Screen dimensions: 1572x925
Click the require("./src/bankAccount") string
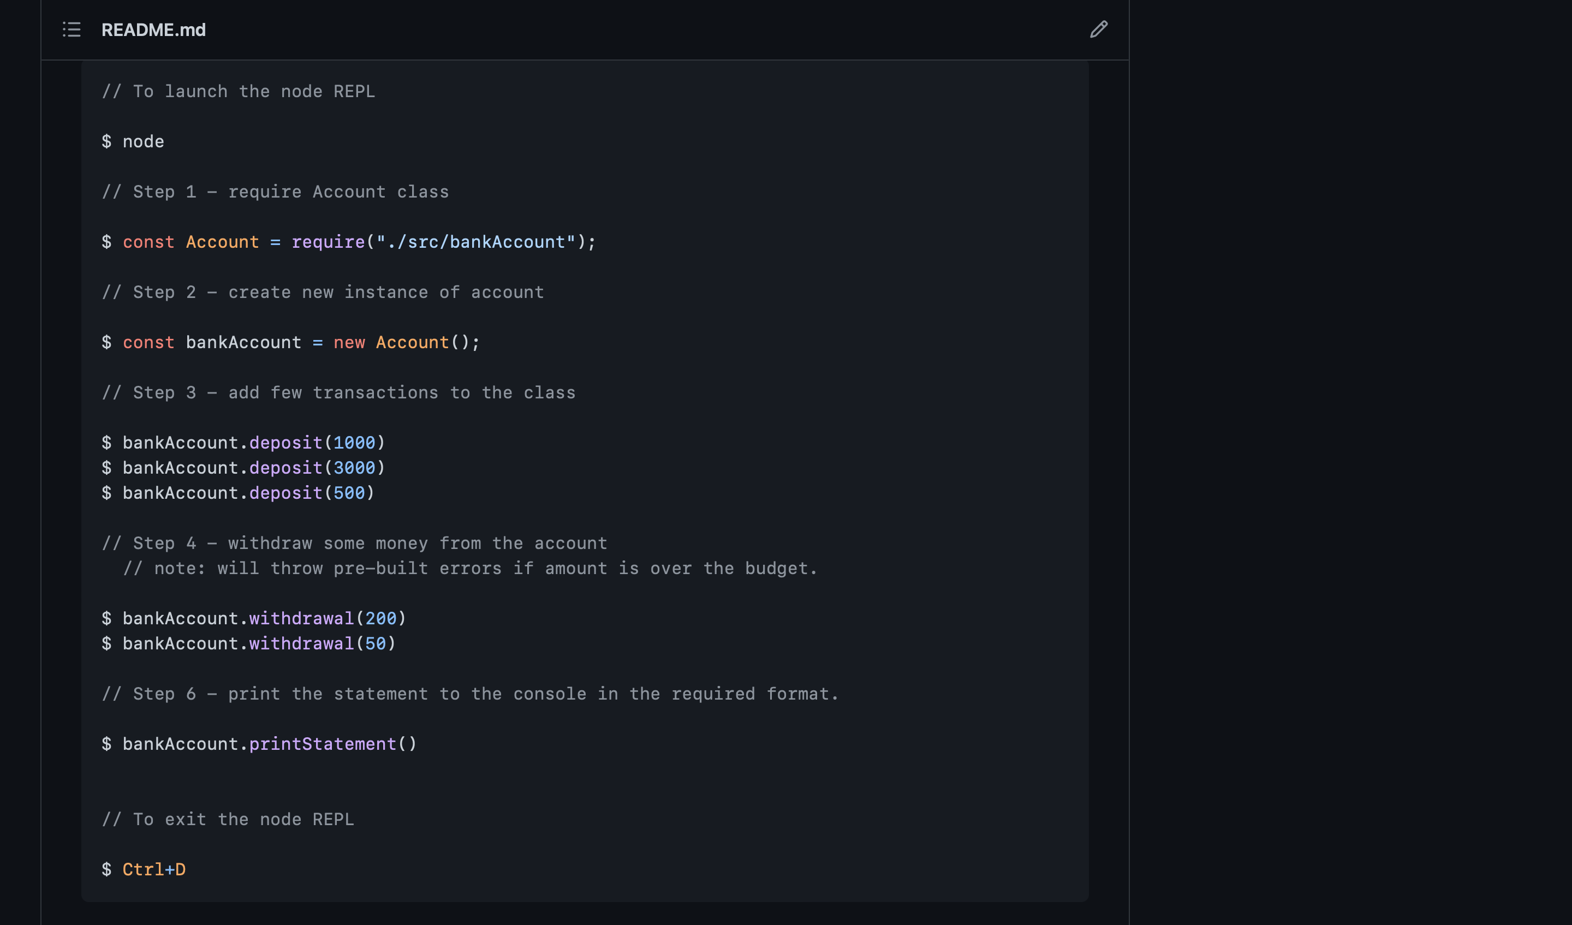click(x=475, y=242)
